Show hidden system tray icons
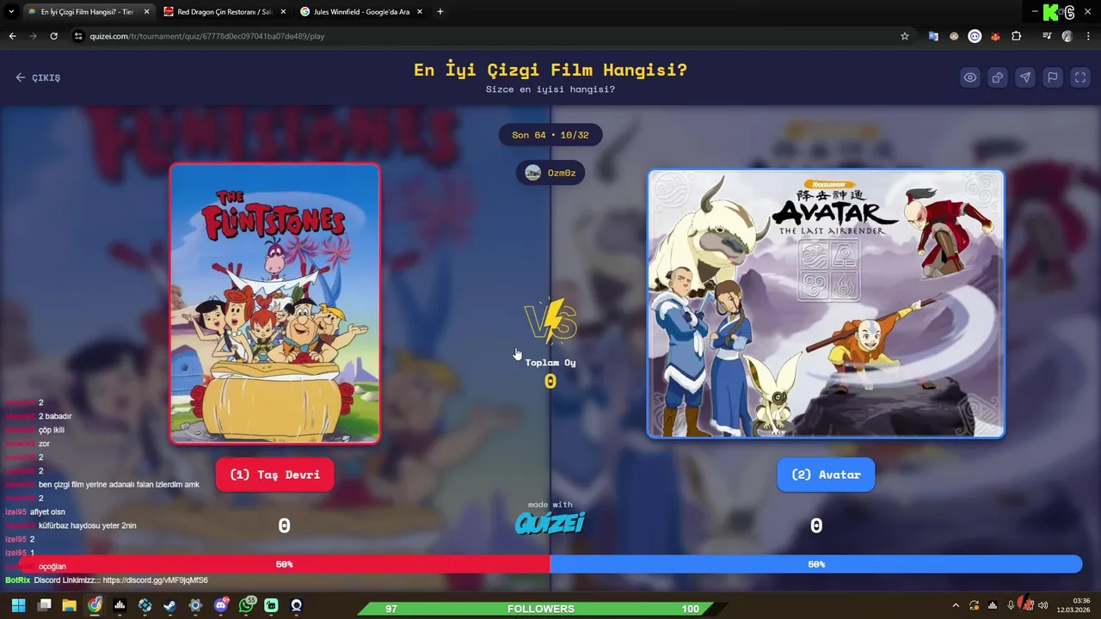Screen dimensions: 1101x619 pos(956,605)
